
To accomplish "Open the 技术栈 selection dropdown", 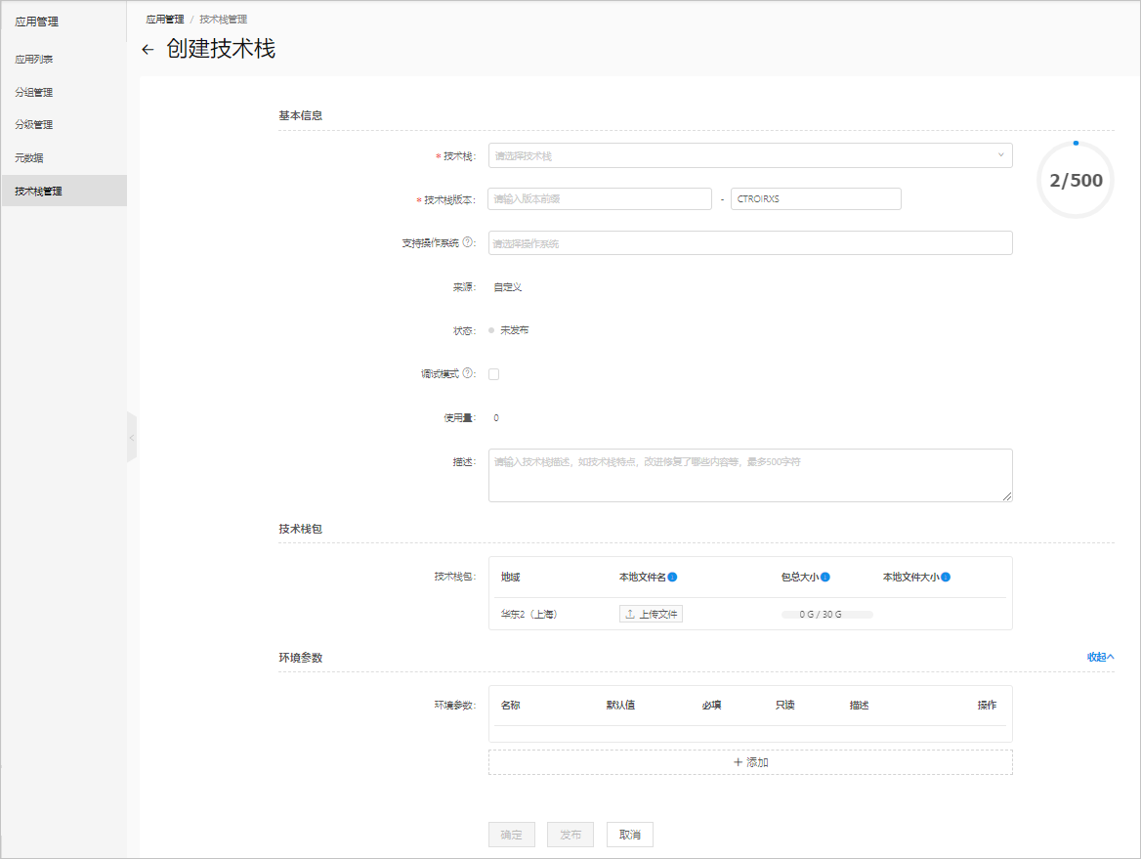I will (750, 155).
